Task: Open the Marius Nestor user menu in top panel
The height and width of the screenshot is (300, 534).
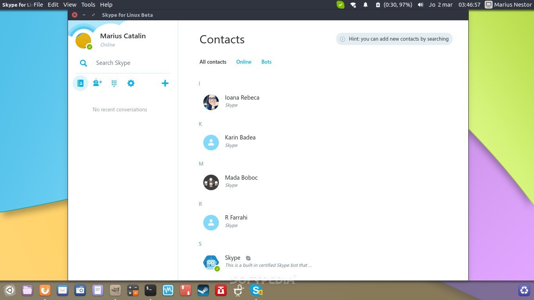Action: tap(509, 5)
